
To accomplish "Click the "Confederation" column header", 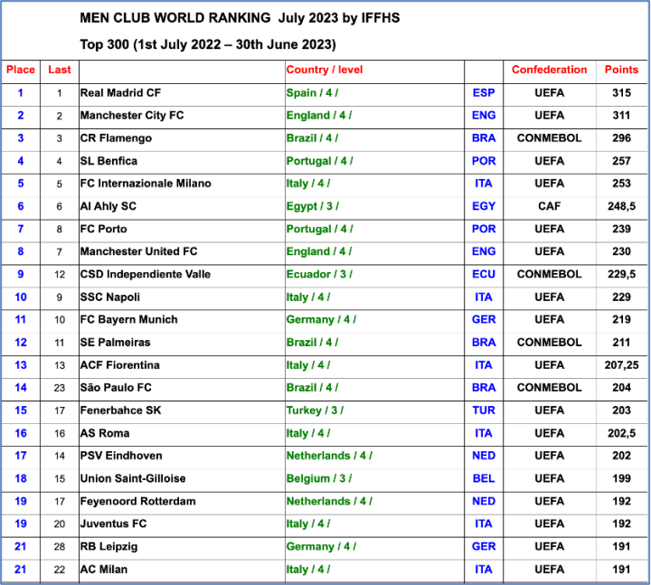I will point(549,70).
